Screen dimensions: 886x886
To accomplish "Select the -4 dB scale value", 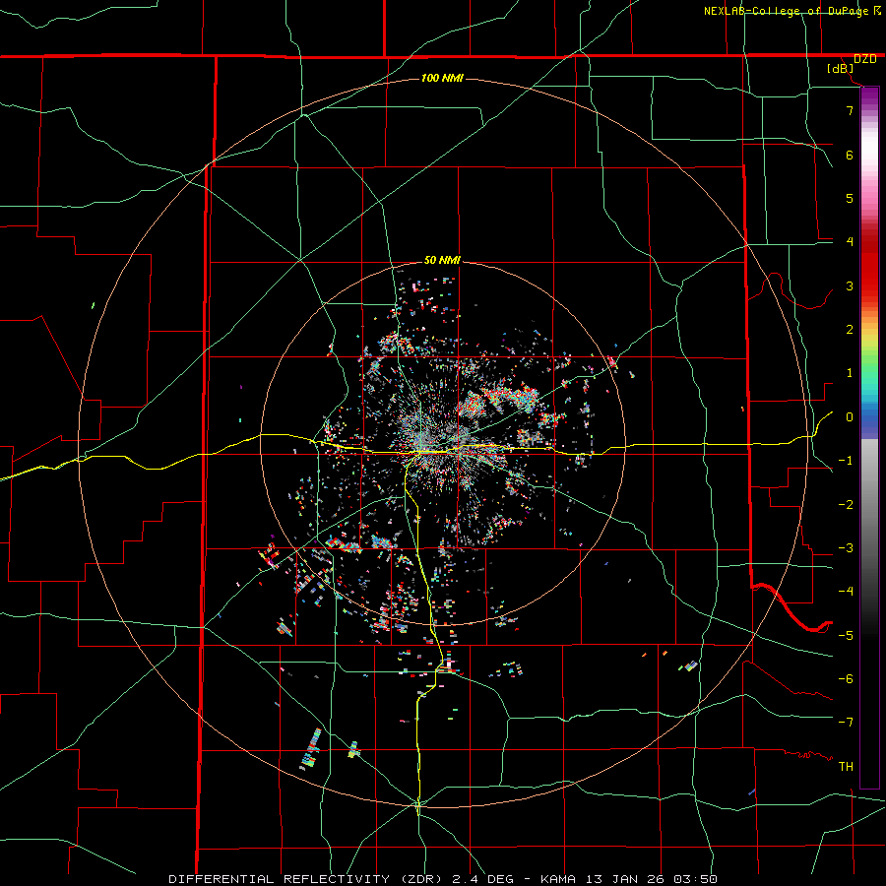I will pos(846,592).
